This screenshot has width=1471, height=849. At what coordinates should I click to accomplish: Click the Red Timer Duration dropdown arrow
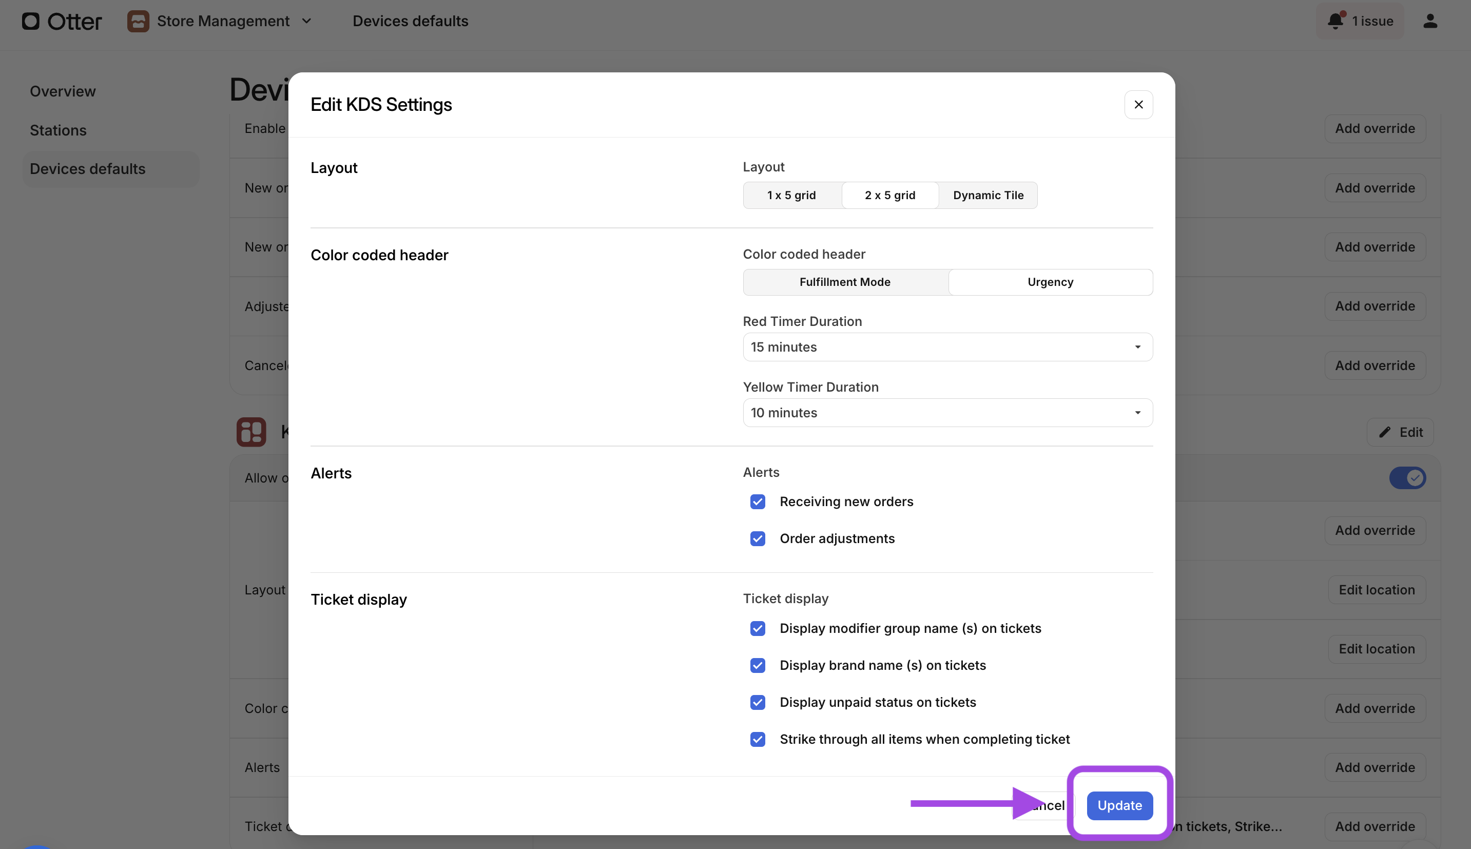point(1137,347)
